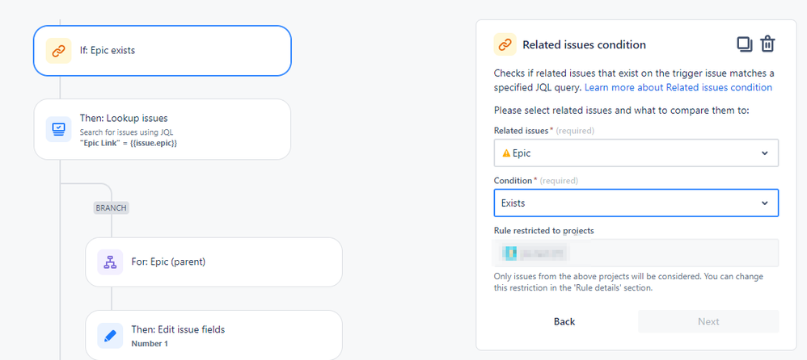Expand the Related issues chevron arrow
Viewport: 807px width, 360px height.
(765, 153)
